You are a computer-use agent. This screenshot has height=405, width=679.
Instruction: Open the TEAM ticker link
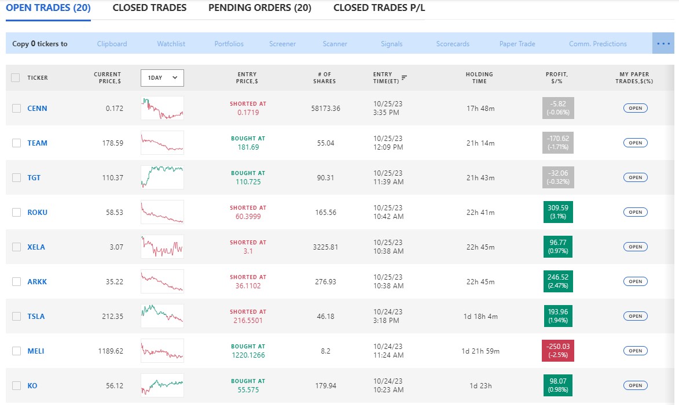click(37, 143)
